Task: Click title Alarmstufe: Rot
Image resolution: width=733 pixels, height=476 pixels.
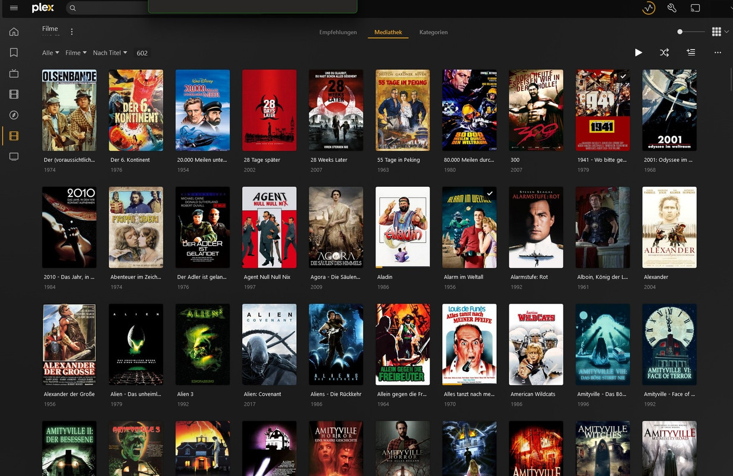Action: pos(529,277)
